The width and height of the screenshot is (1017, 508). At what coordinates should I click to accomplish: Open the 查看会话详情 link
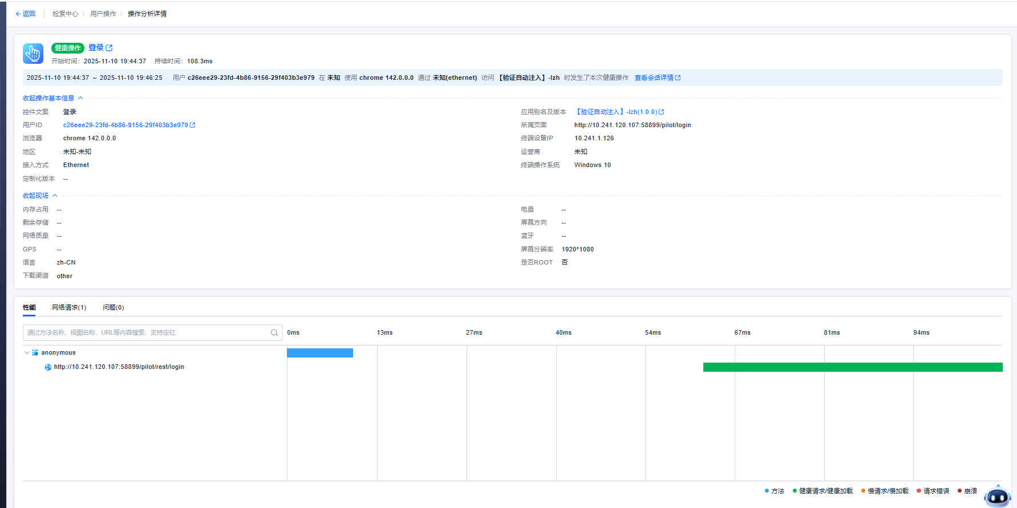click(654, 78)
